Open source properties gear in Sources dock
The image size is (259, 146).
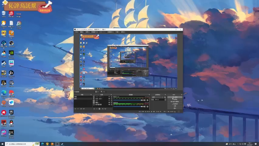[x=99, y=109]
